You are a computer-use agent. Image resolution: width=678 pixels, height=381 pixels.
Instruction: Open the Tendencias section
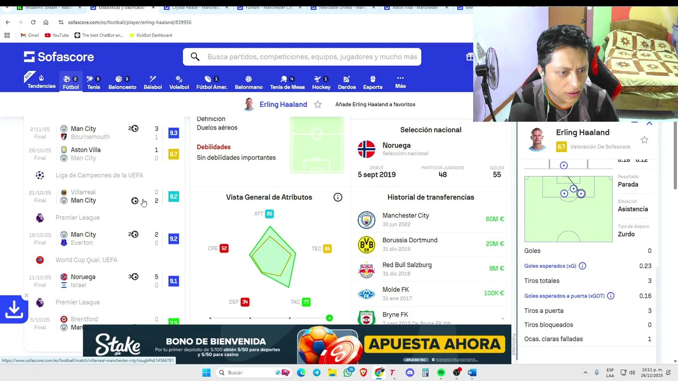41,81
